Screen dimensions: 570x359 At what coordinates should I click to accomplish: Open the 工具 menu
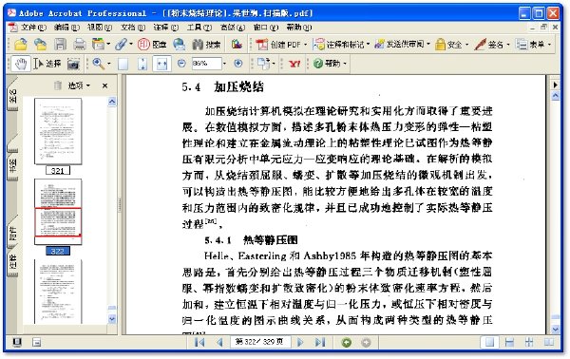click(x=199, y=28)
